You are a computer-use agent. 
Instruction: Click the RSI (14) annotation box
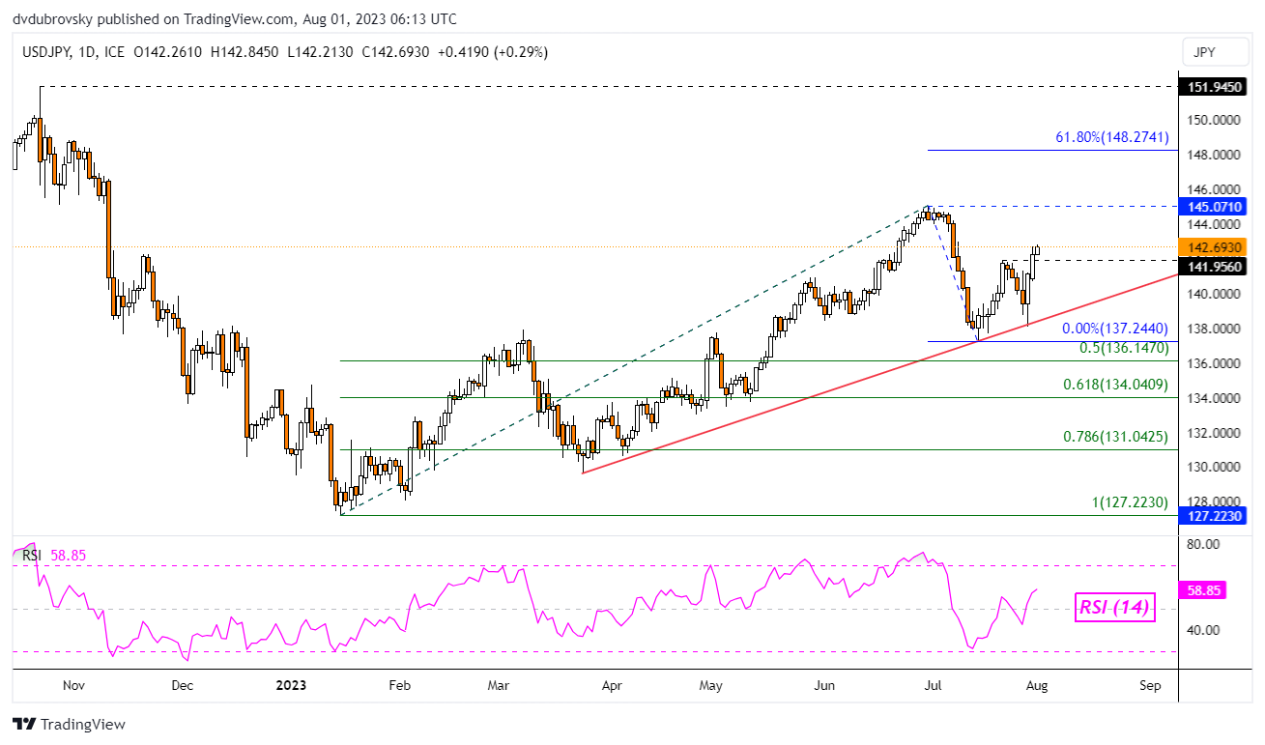click(x=1115, y=608)
